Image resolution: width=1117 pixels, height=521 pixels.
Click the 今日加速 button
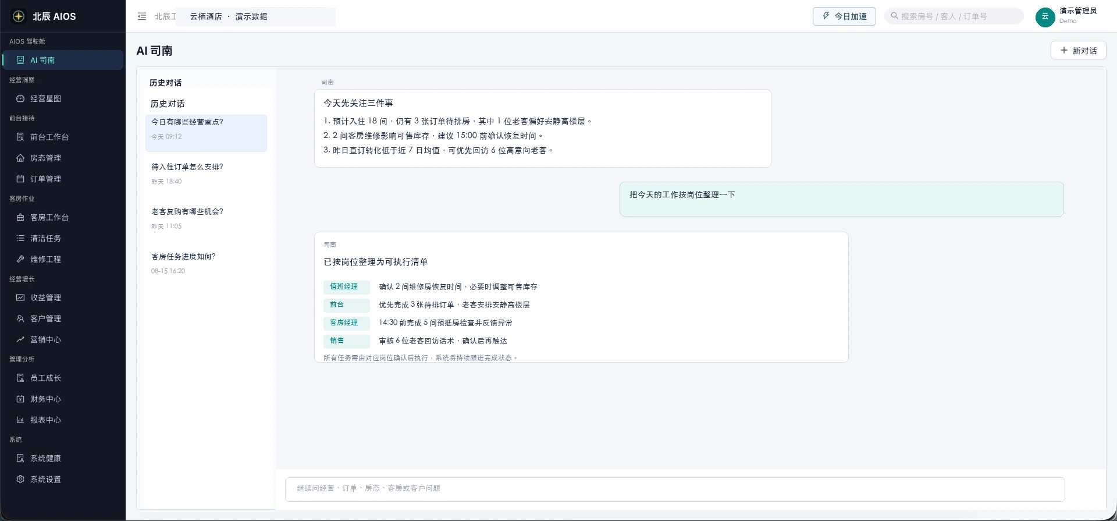[844, 16]
